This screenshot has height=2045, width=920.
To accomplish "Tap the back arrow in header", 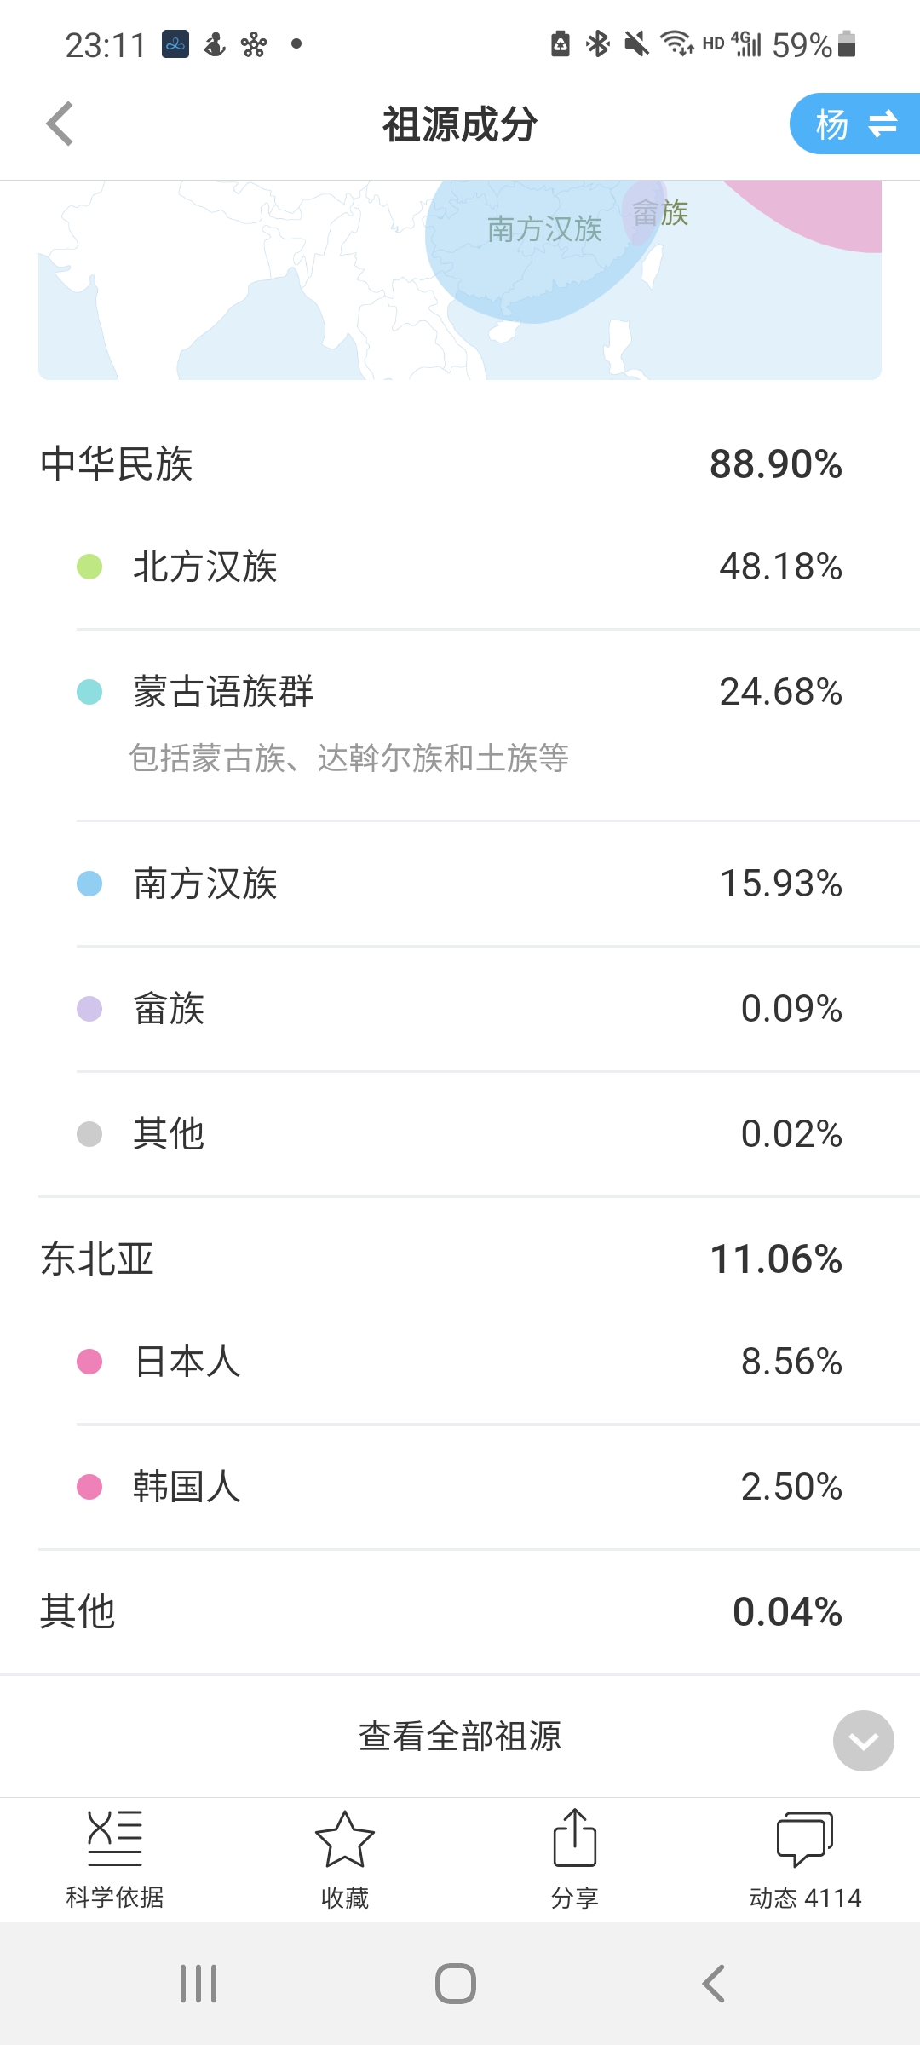I will click(60, 124).
